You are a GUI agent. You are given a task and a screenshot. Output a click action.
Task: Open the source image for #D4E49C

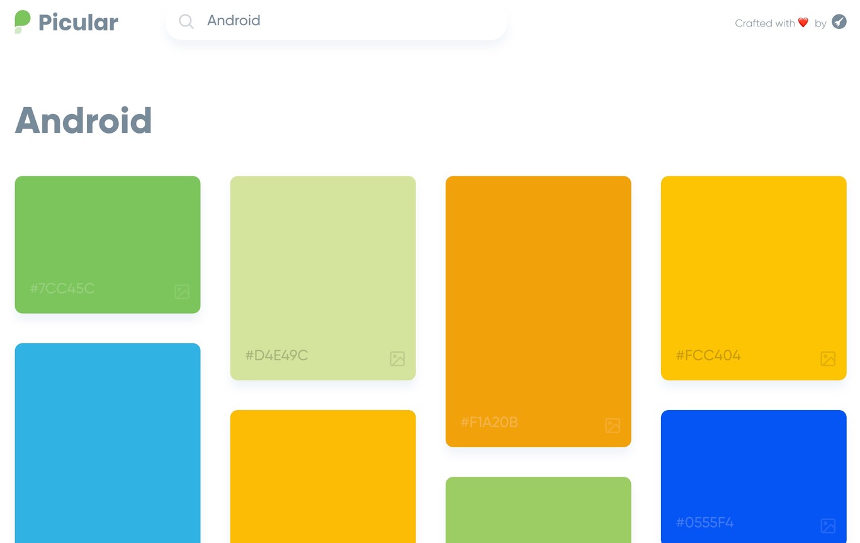click(x=397, y=359)
